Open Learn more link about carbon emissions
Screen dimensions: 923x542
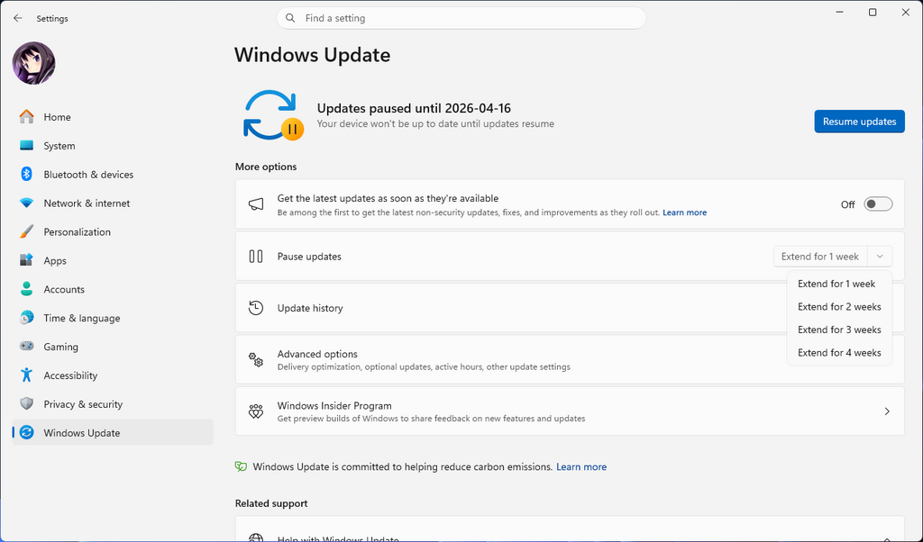(x=581, y=466)
